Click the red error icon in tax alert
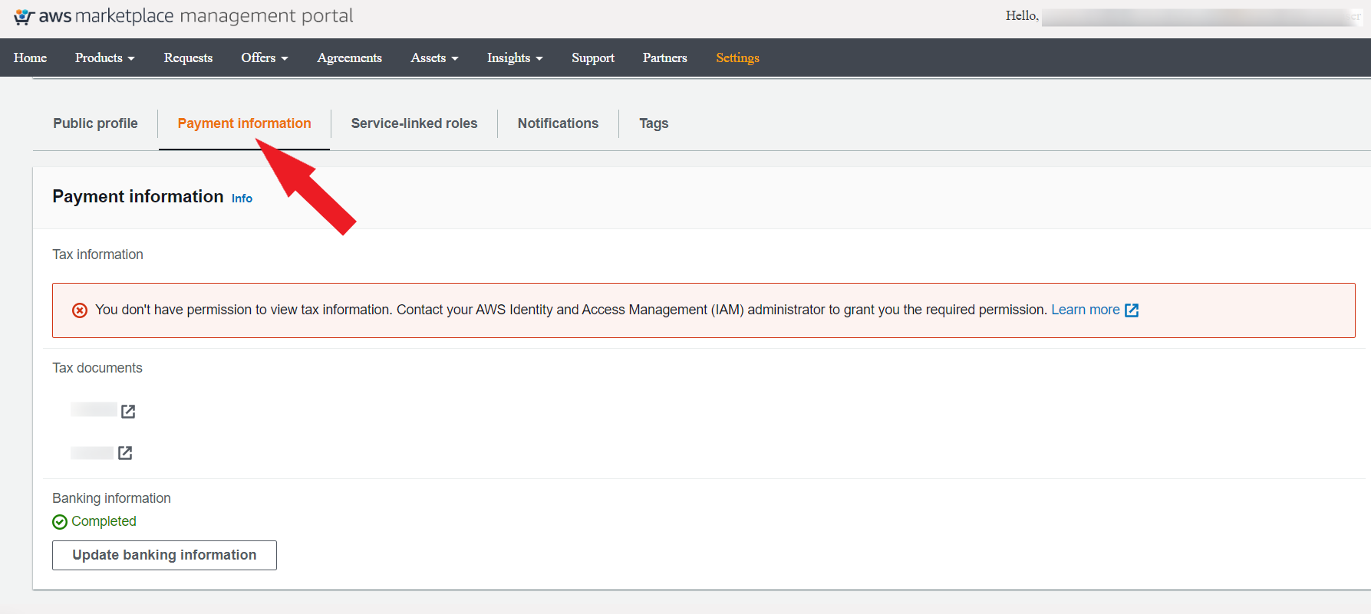Viewport: 1371px width, 614px height. pos(80,310)
